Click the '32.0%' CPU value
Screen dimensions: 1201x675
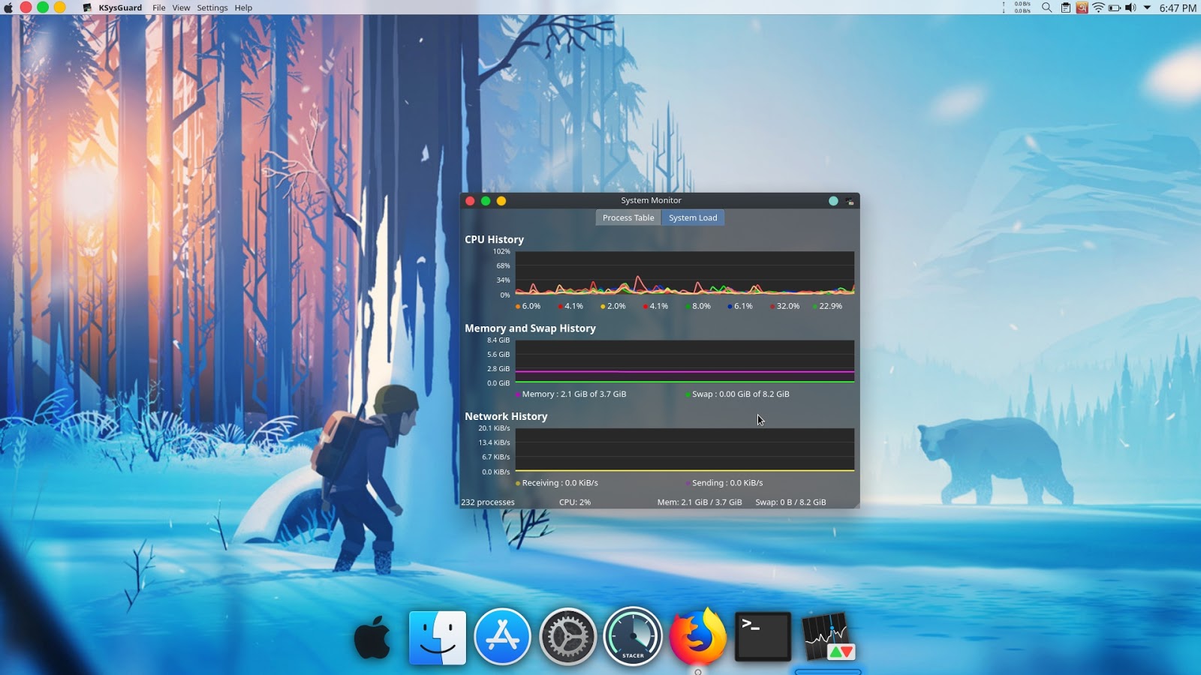tap(788, 306)
